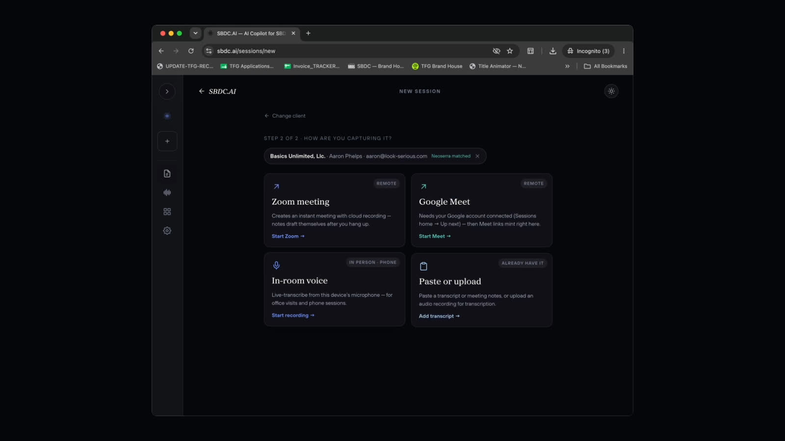Click the Incognito (3) profile button

[x=588, y=51]
